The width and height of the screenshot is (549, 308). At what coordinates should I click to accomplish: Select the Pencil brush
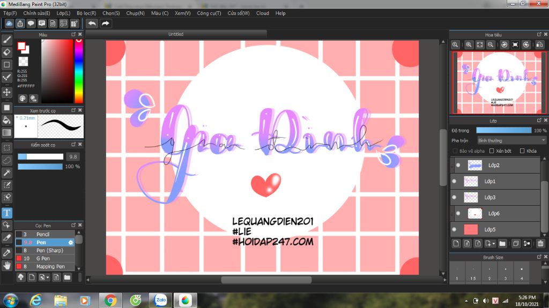click(x=45, y=234)
